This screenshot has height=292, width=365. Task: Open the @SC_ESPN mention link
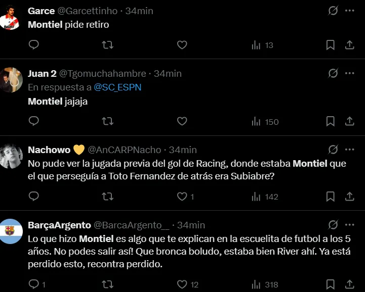coord(117,87)
